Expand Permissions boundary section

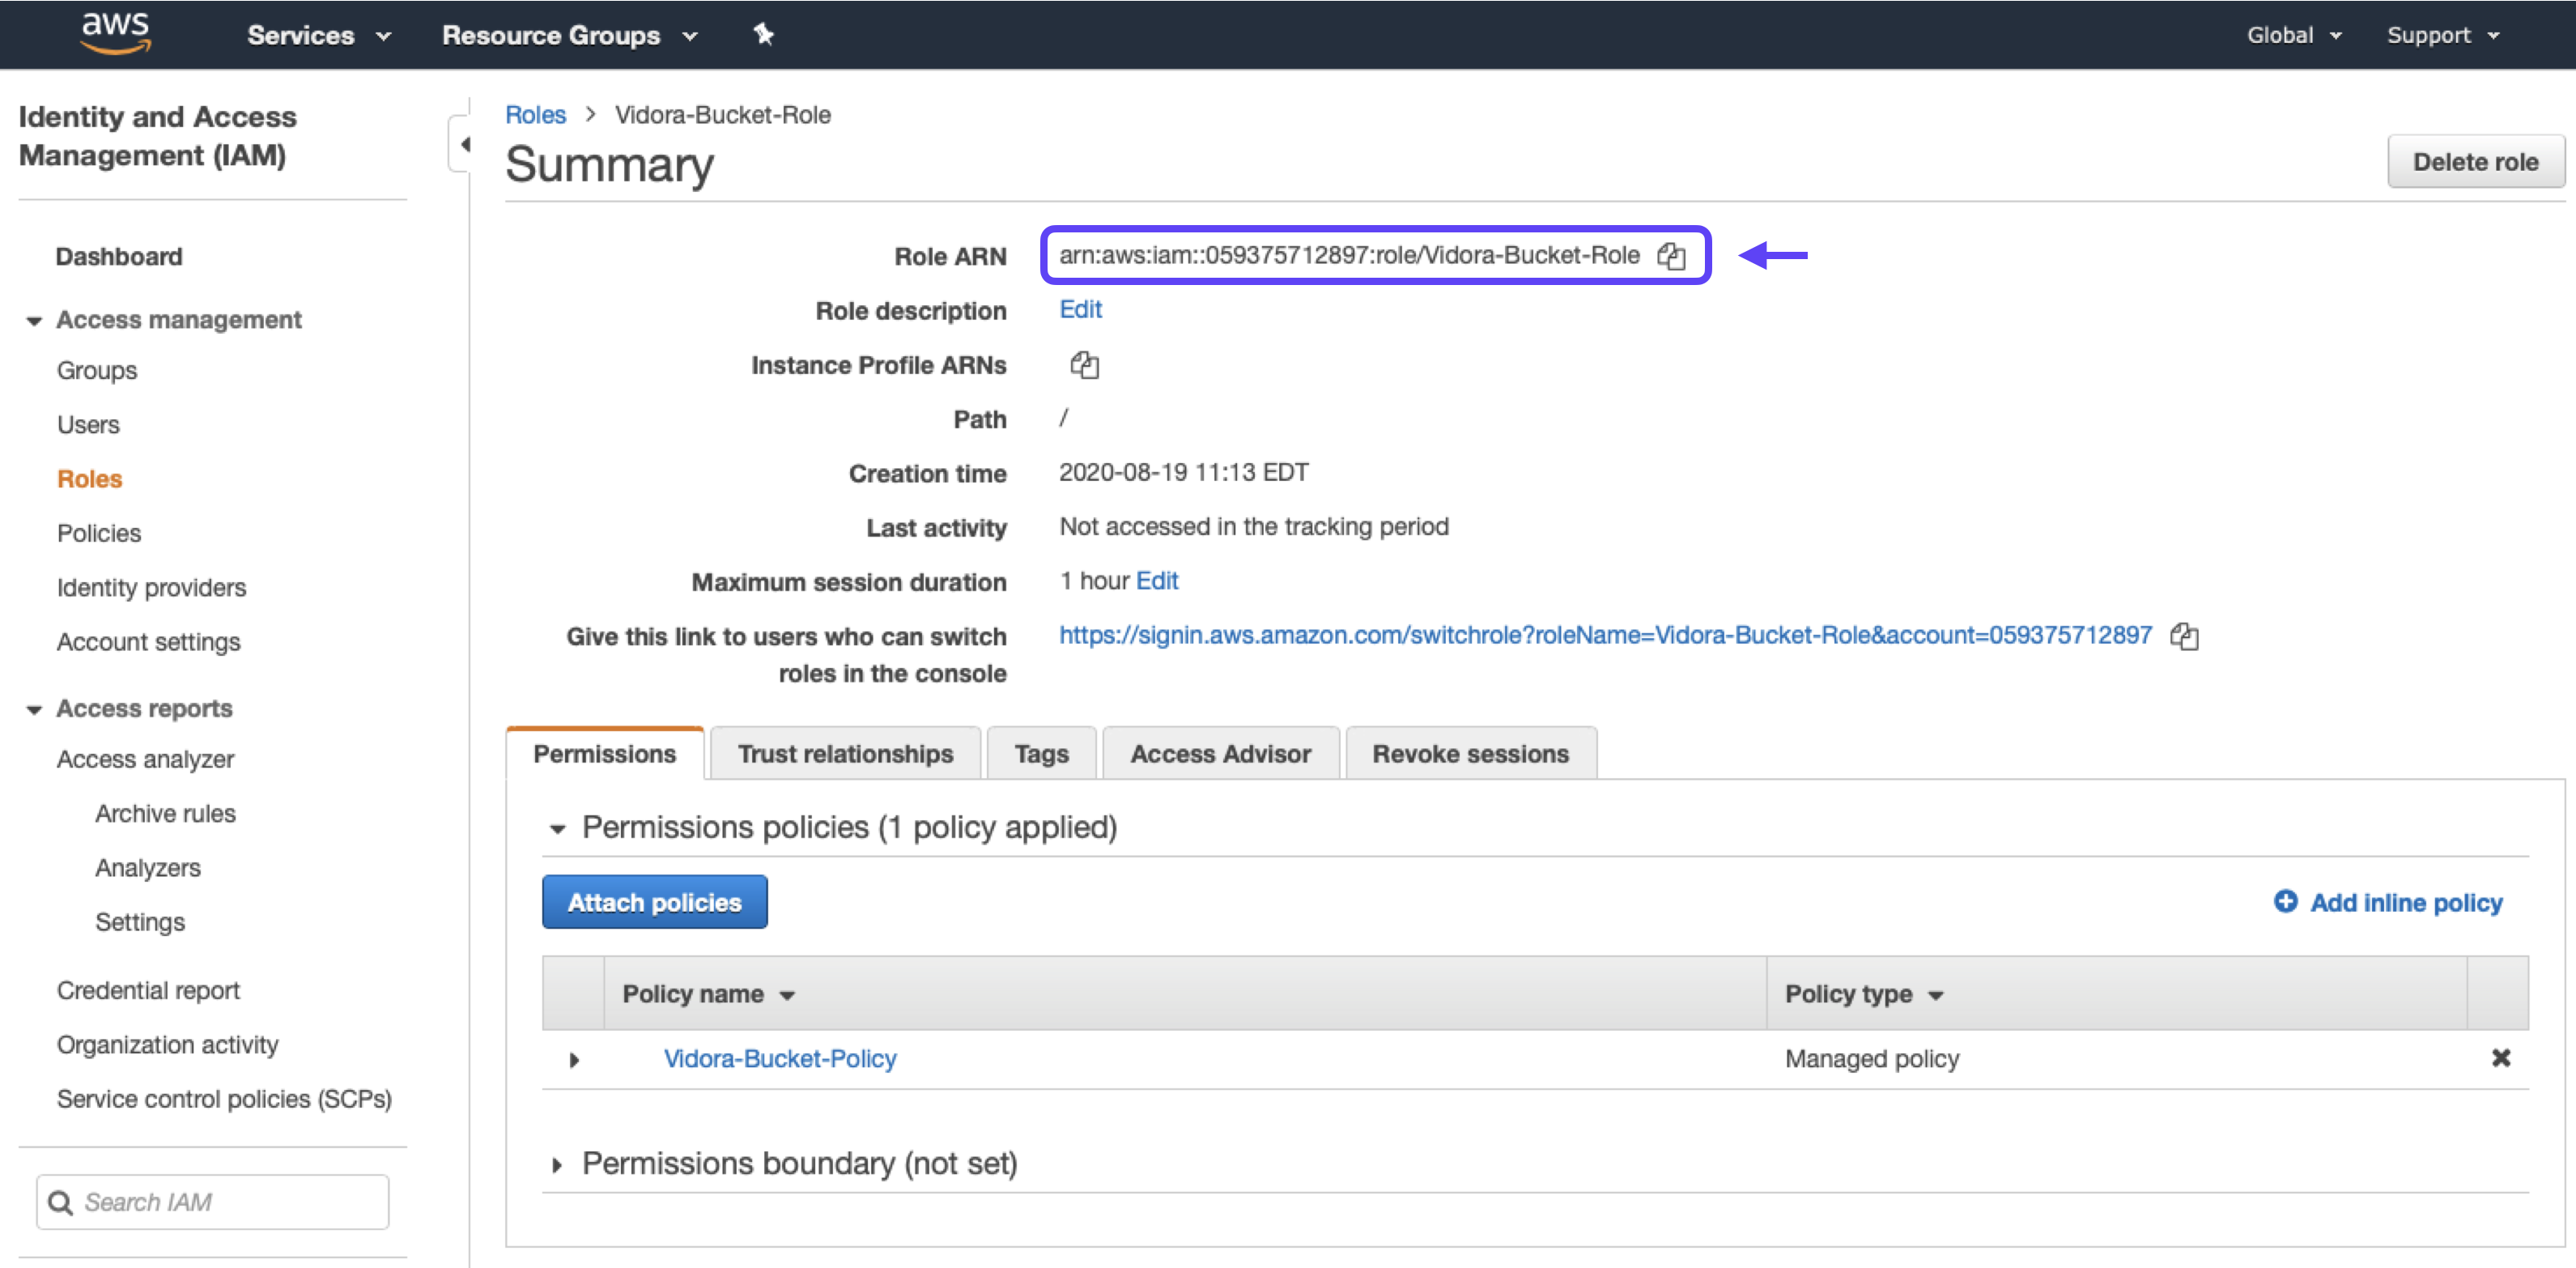point(557,1165)
